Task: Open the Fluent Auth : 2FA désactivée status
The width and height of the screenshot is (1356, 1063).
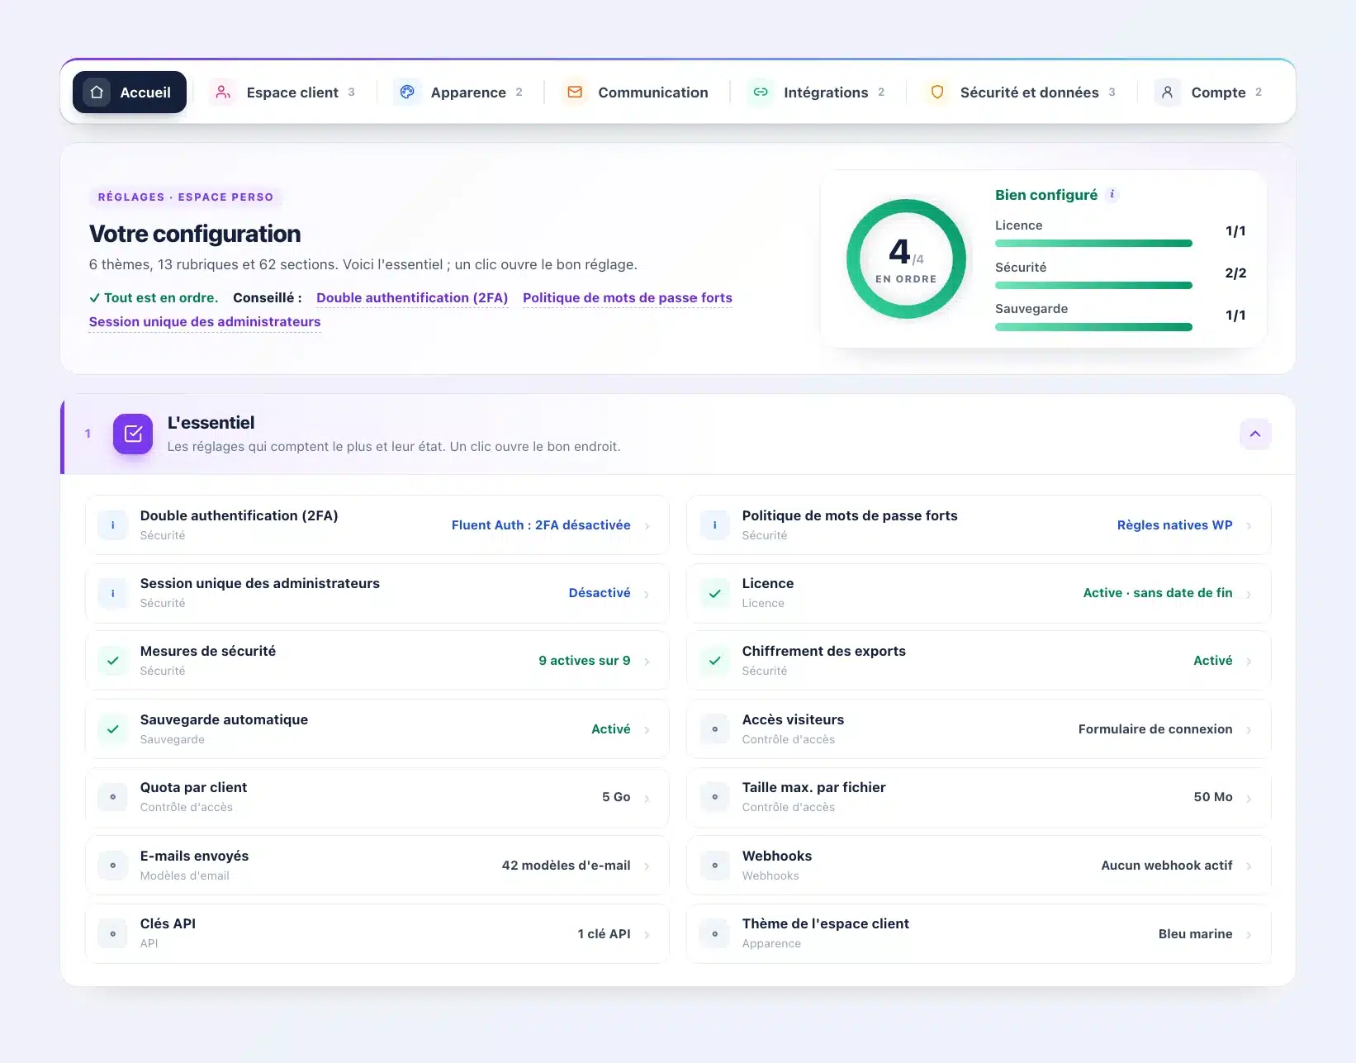Action: (x=541, y=525)
